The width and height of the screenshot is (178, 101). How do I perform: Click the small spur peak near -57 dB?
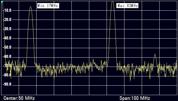[x=155, y=55]
